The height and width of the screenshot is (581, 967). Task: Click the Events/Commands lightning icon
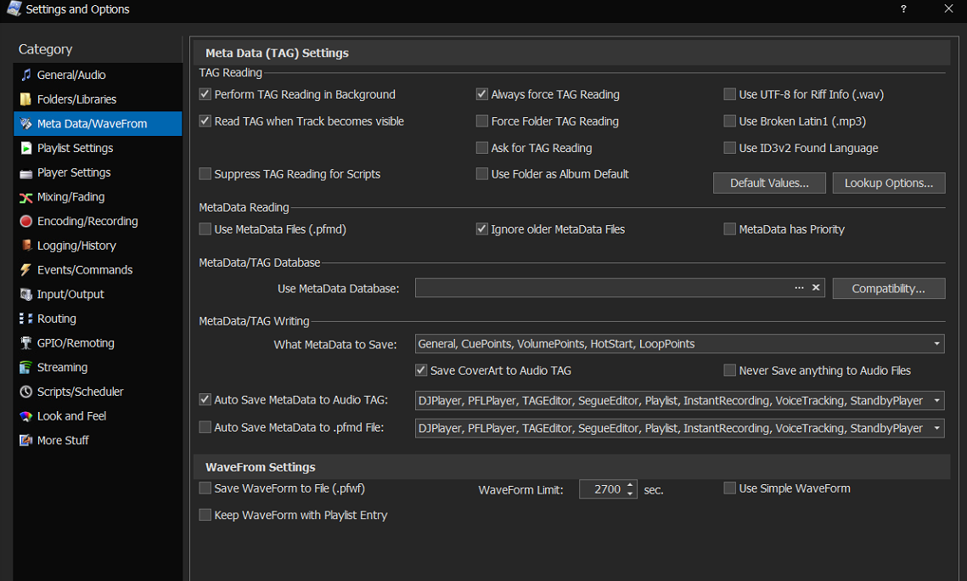26,270
